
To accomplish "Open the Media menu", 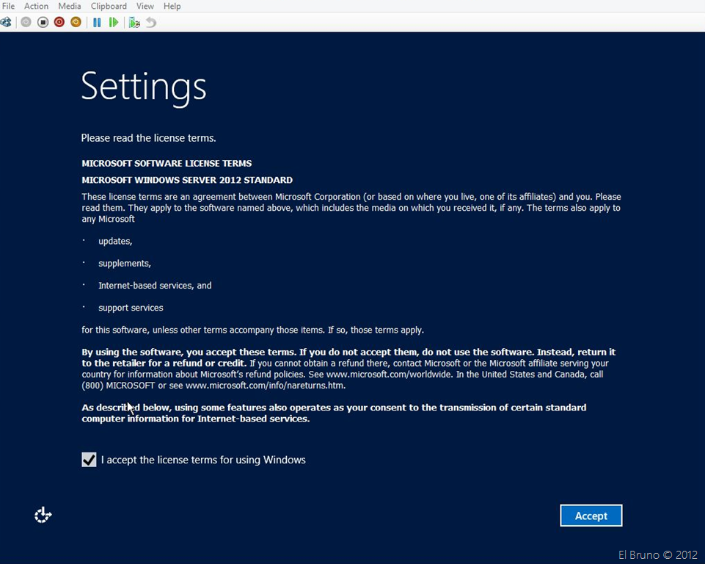I will 70,6.
